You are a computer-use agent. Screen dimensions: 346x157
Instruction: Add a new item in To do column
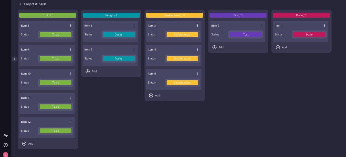[28, 143]
